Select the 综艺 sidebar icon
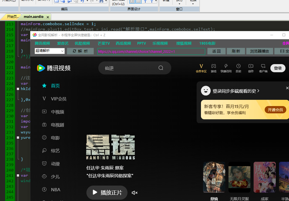The height and width of the screenshot is (201, 289). (x=44, y=151)
